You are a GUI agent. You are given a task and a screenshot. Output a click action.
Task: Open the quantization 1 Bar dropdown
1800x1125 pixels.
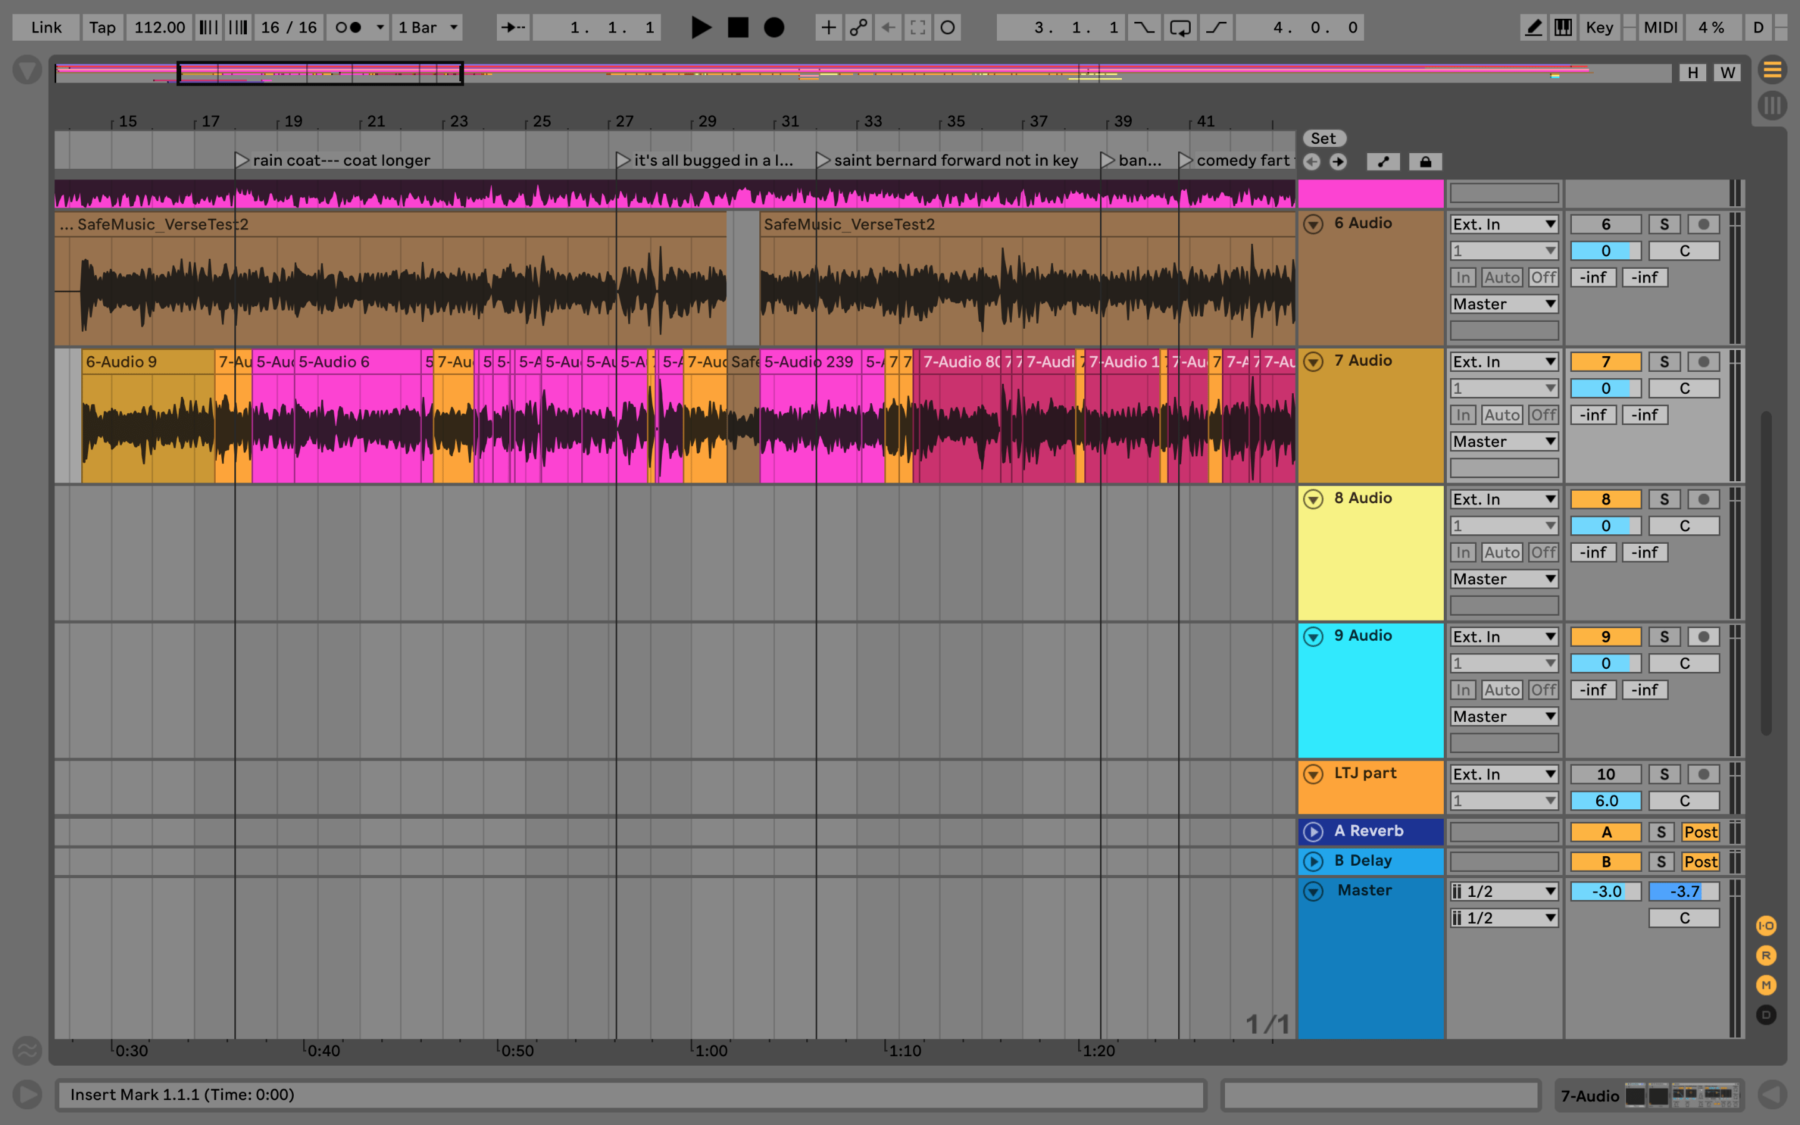(427, 27)
